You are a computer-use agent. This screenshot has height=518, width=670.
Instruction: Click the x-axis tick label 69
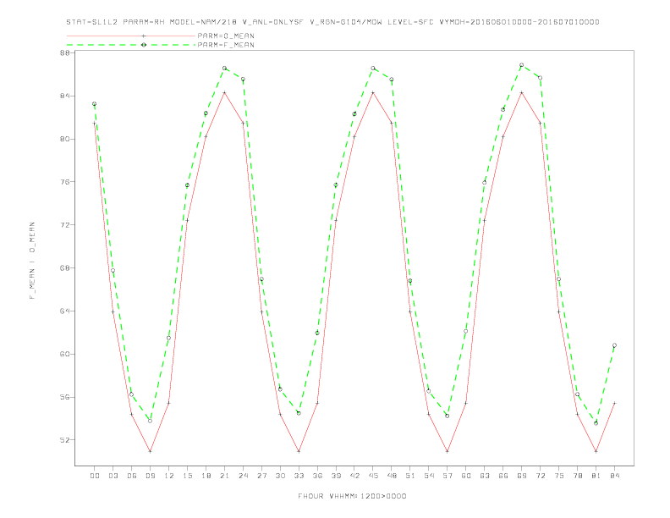tap(522, 476)
